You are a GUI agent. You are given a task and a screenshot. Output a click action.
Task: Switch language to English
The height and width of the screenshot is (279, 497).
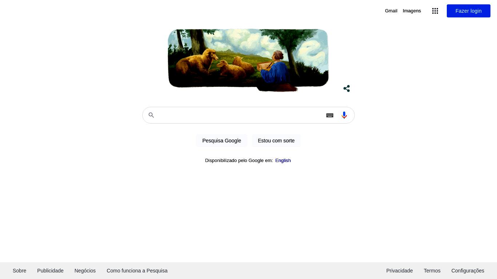283,161
